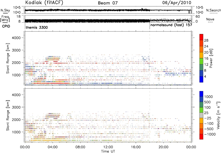
Task: Click the '500' label on velocity colorbar
Action: click(207, 102)
